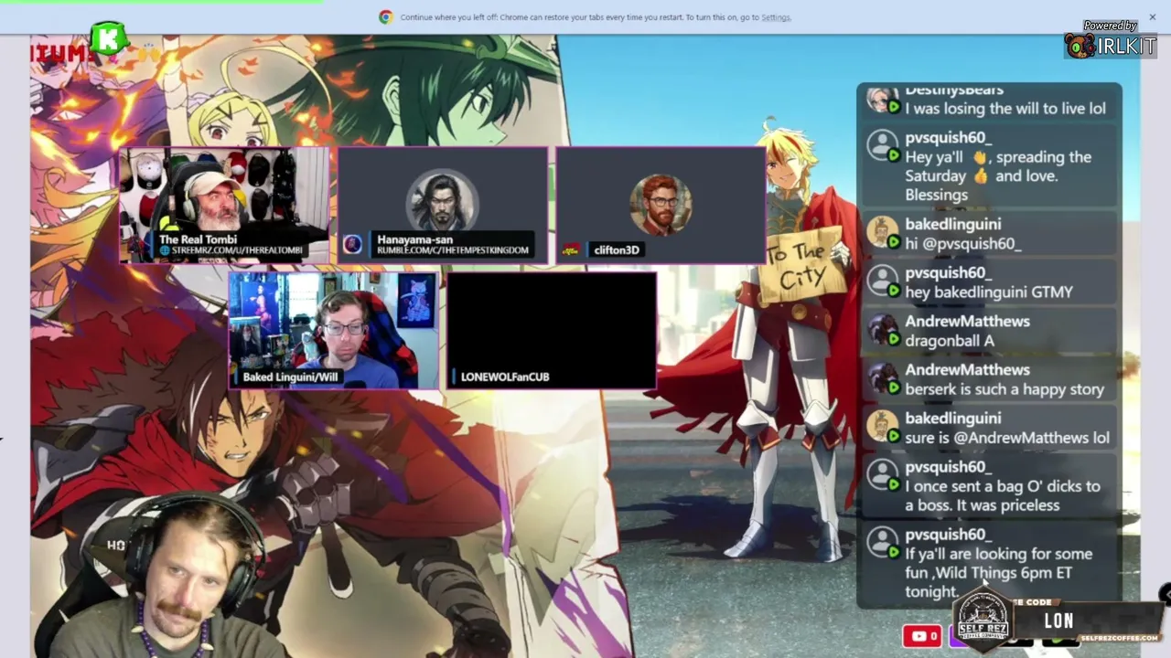Click pvsquish60_ avatar on 'Wild Things' message
This screenshot has width=1171, height=658.
[883, 542]
